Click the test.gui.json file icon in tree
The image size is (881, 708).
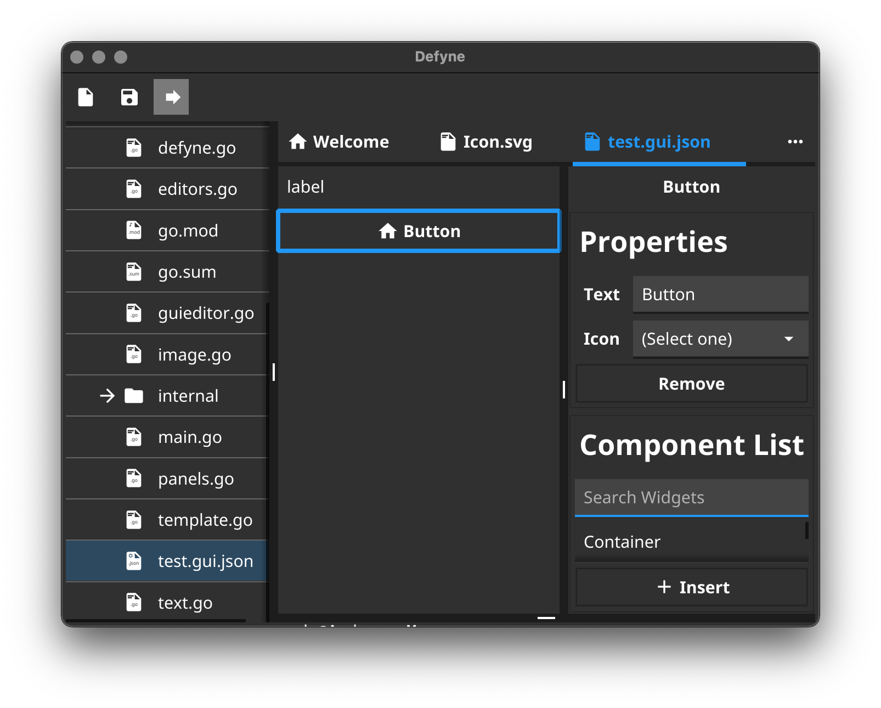tap(134, 561)
